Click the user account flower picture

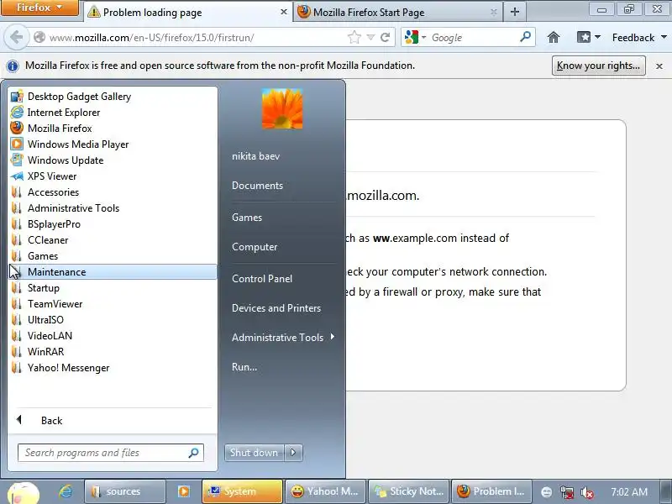click(x=282, y=108)
